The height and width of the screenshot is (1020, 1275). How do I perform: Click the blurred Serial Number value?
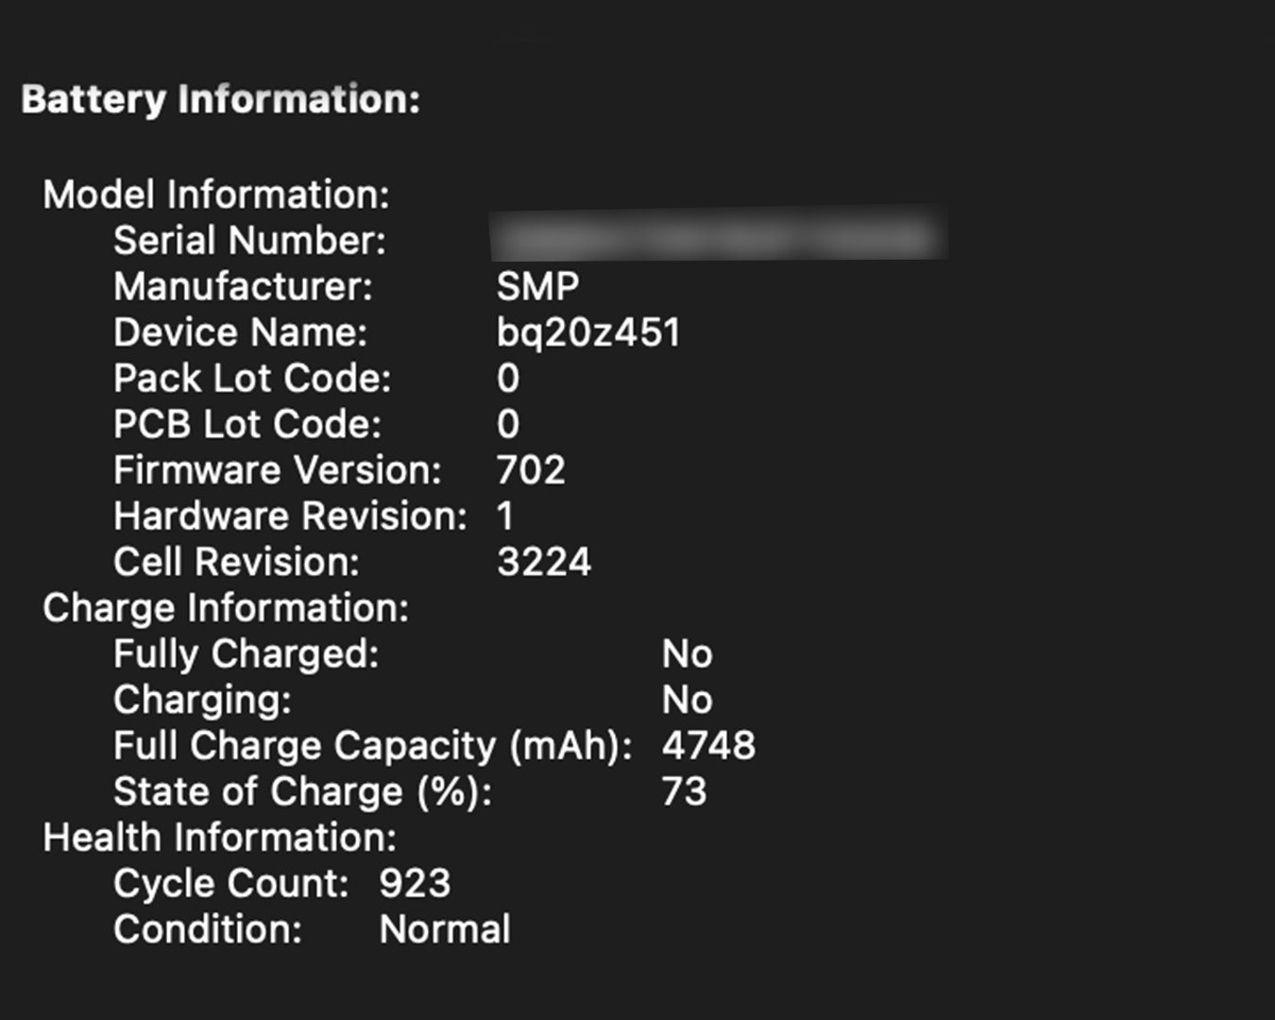tap(720, 236)
